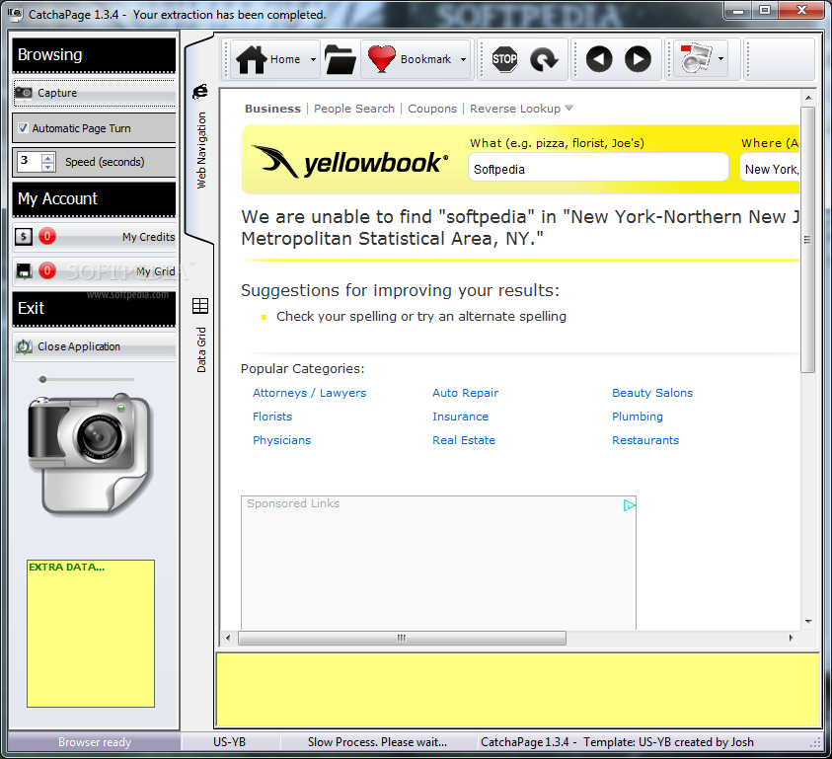
Task: Click the template images toolbar icon
Action: (x=696, y=58)
